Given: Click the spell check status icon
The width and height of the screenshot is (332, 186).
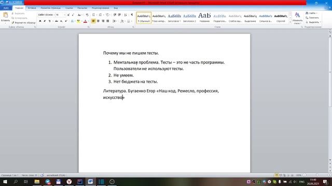Looking at the screenshot, I should (42, 175).
